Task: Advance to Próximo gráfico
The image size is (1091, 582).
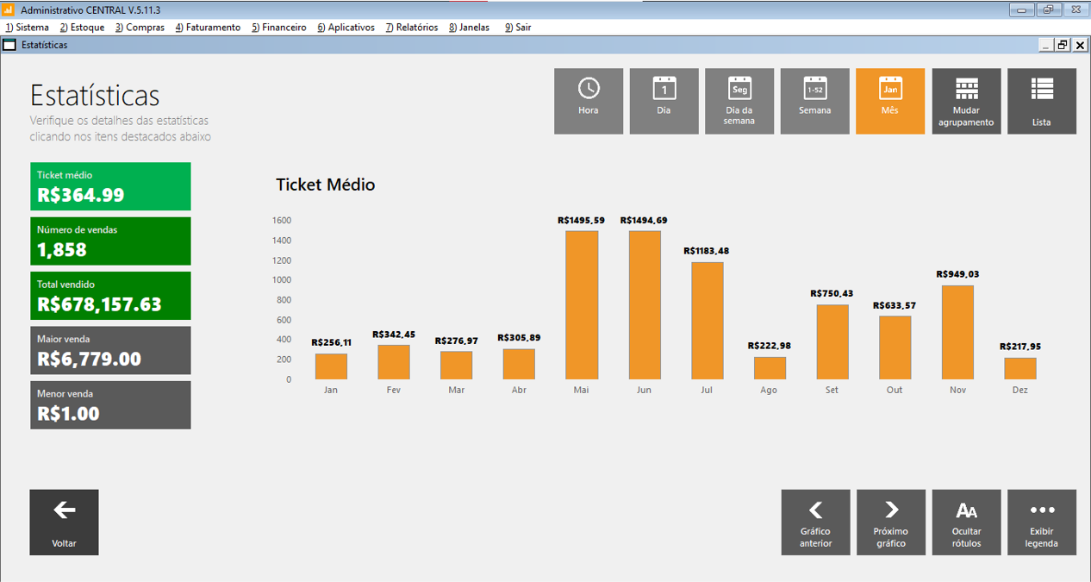Action: point(891,522)
